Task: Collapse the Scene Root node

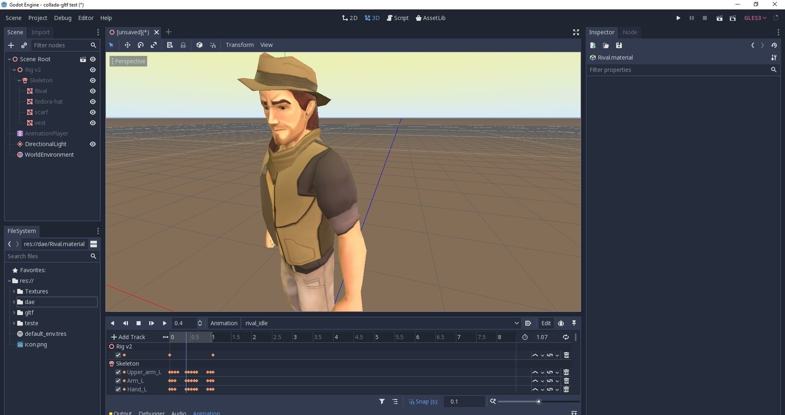Action: [9, 59]
